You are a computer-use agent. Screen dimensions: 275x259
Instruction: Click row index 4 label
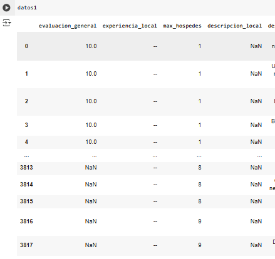(26, 142)
